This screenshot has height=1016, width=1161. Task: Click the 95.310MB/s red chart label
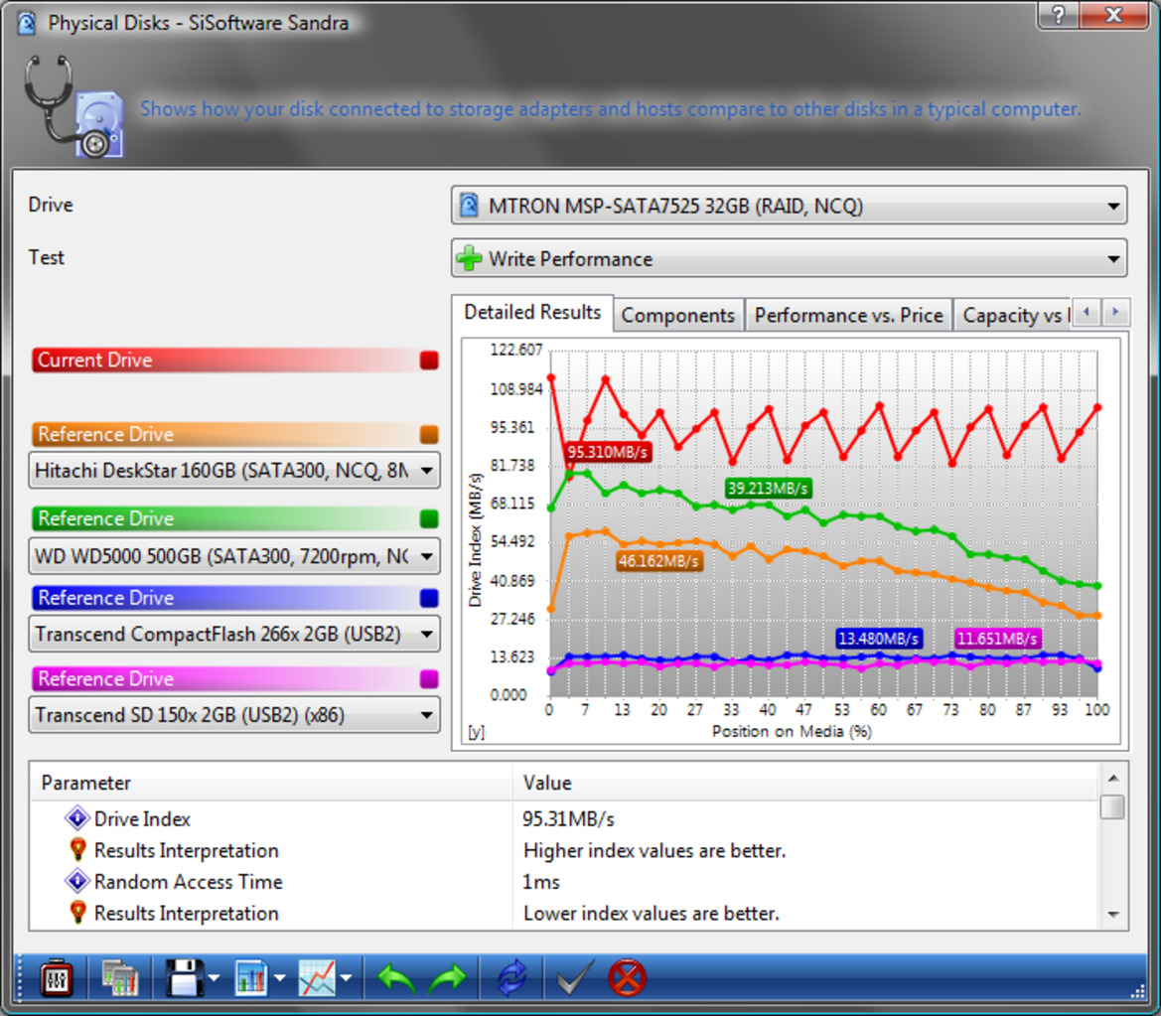[x=607, y=452]
